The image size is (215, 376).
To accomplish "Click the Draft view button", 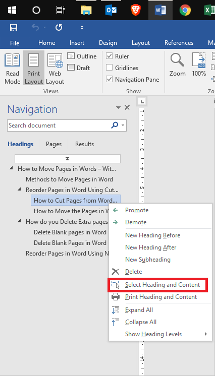I will point(79,68).
